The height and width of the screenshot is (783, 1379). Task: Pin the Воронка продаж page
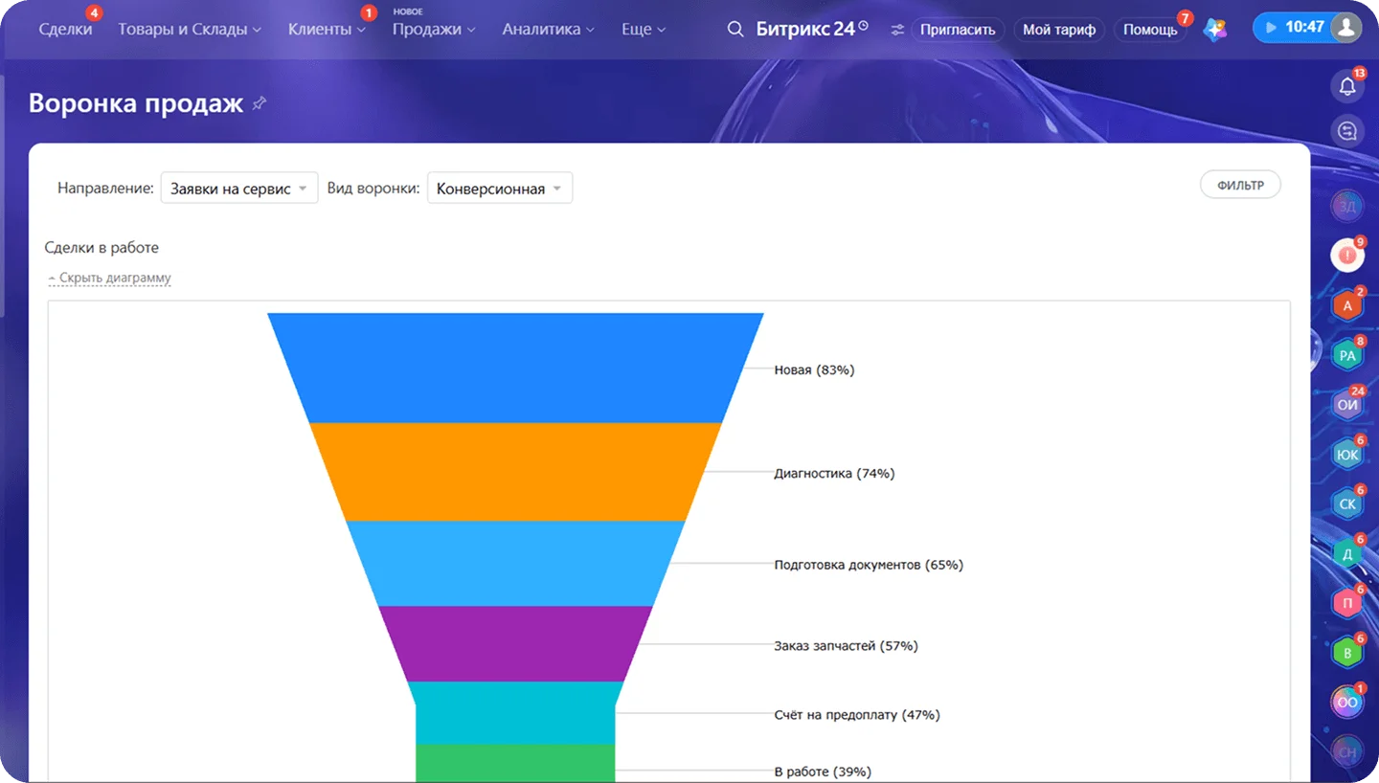point(259,103)
